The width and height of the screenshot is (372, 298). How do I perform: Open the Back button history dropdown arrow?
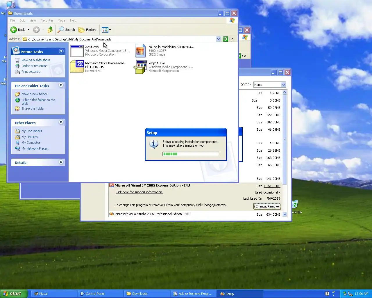[28, 30]
